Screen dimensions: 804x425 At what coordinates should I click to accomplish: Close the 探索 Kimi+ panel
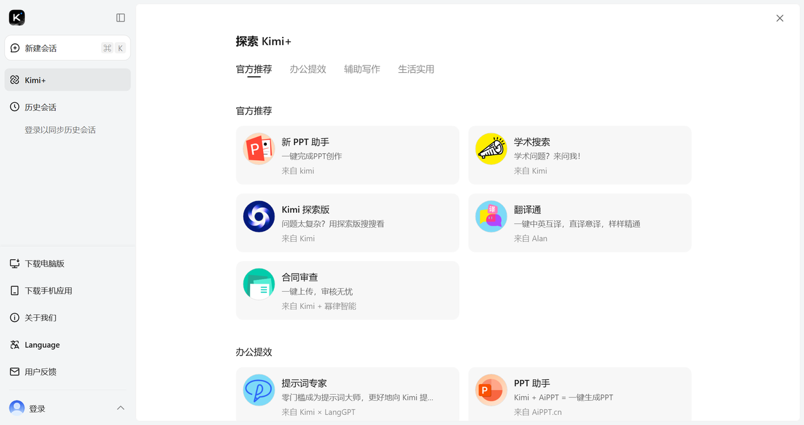780,18
